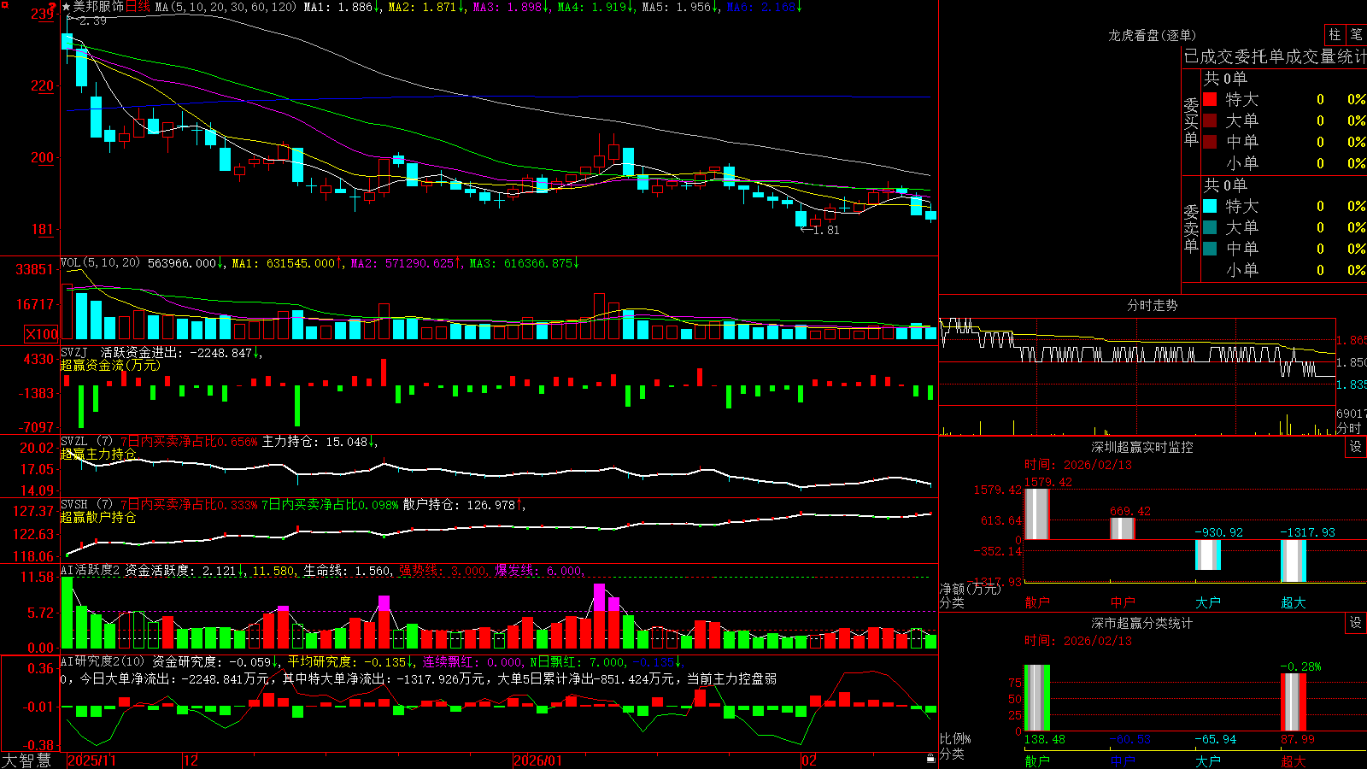
Task: Click the red 超大 bar in 深市超赢分类统计
Action: click(x=1293, y=702)
